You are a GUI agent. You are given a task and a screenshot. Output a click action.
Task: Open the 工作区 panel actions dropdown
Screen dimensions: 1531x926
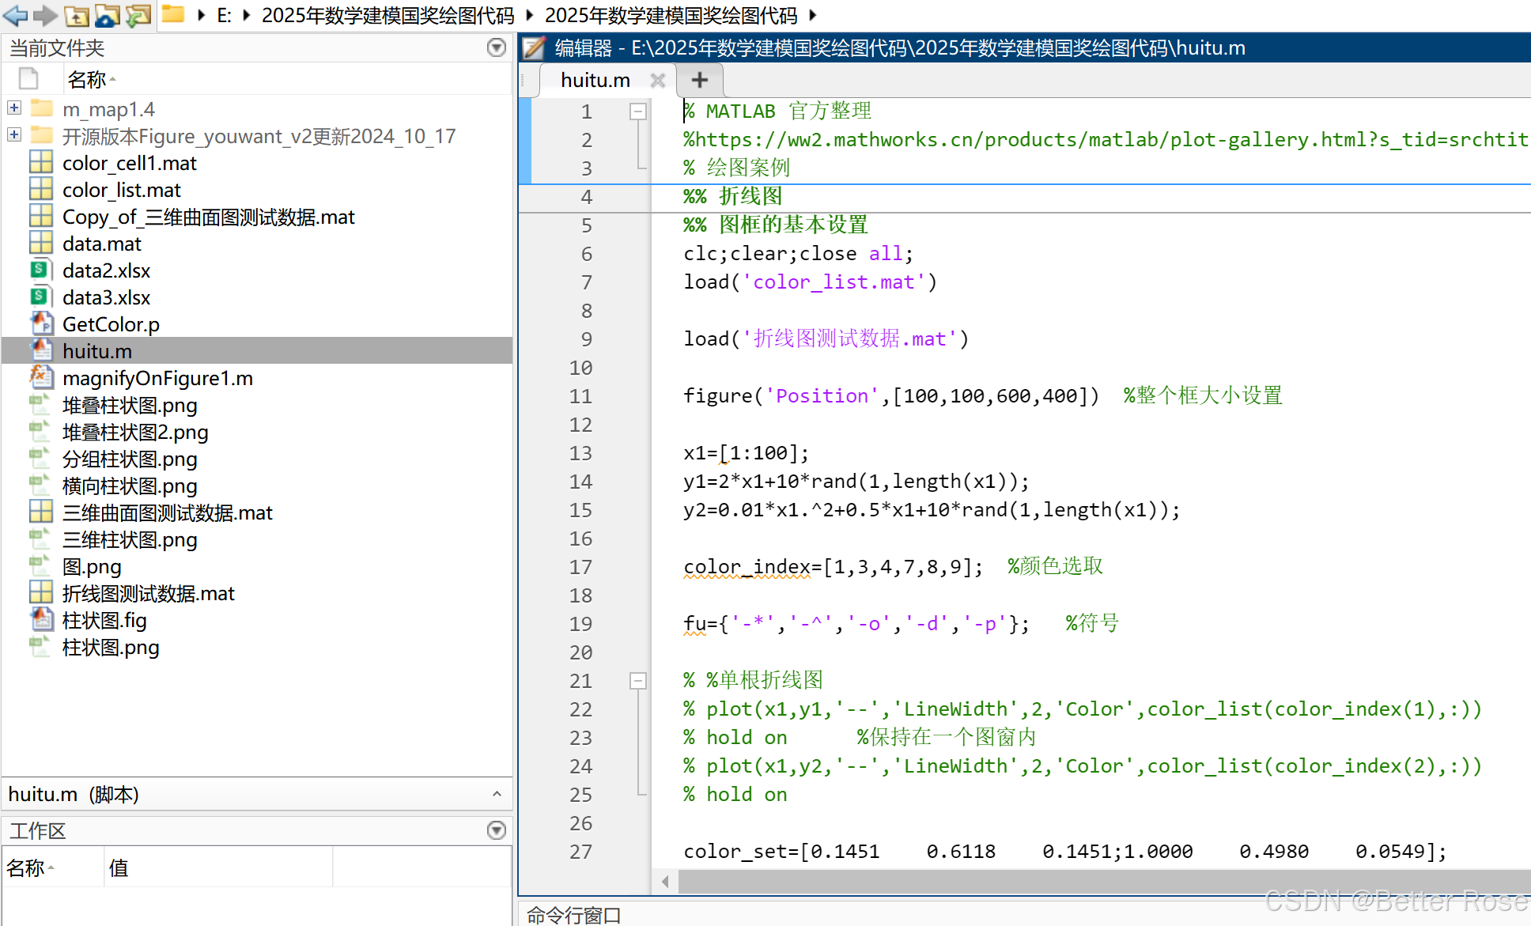[496, 830]
